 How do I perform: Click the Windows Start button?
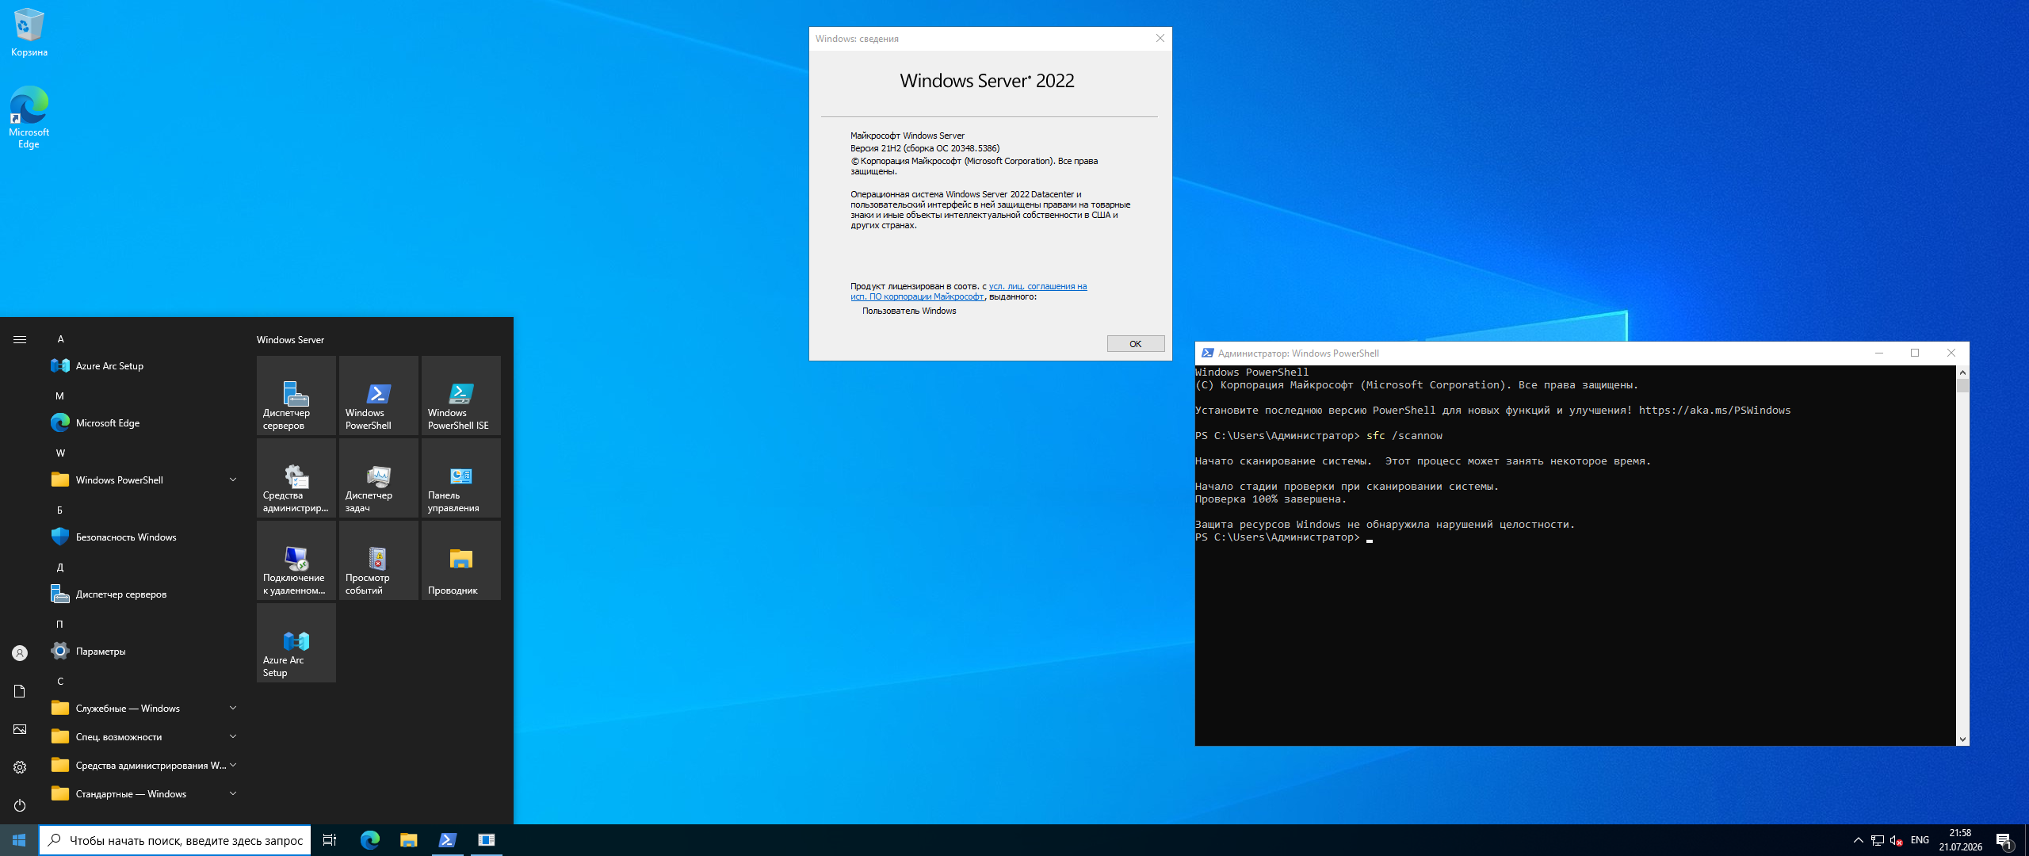pos(19,840)
